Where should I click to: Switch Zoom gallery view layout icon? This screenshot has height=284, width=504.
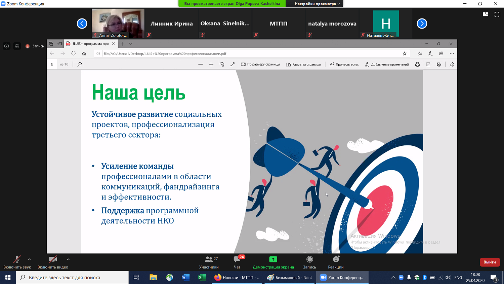click(486, 14)
